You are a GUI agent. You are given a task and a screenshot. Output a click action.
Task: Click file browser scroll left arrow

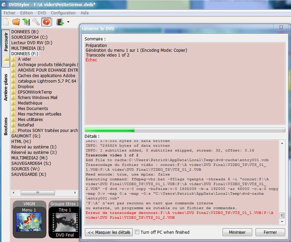point(13,193)
